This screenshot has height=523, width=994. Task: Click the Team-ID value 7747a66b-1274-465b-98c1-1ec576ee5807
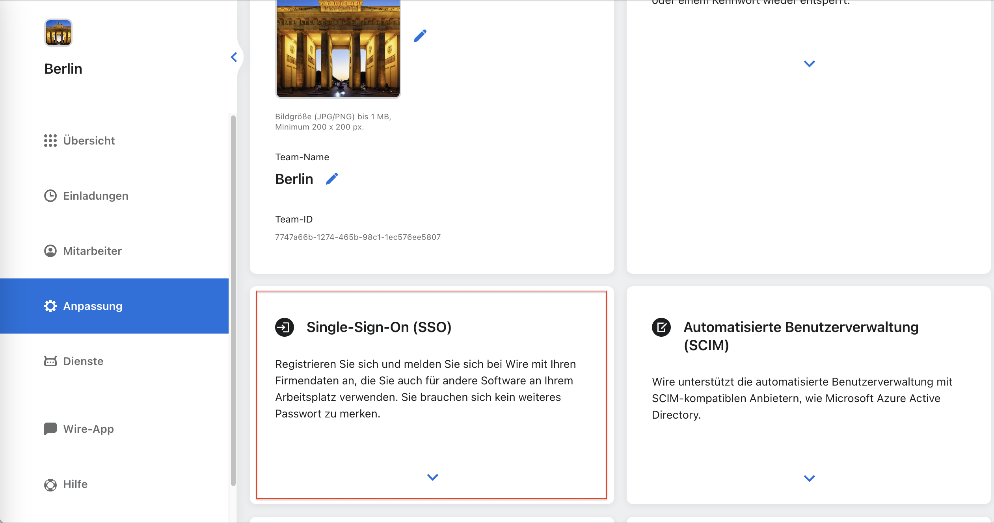[358, 237]
